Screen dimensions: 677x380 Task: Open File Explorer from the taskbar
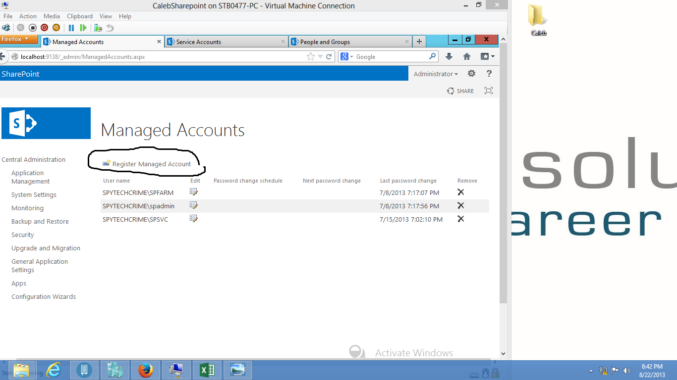coord(21,370)
